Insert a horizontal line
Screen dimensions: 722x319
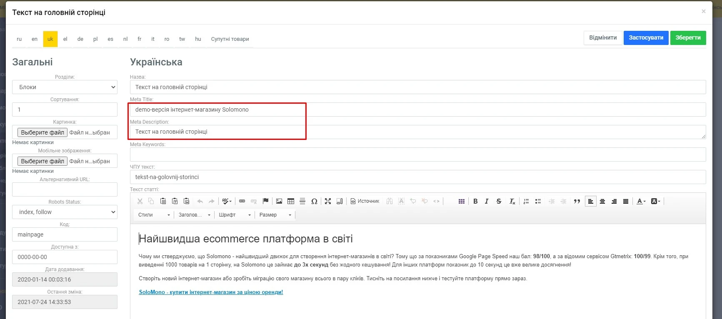tap(302, 201)
